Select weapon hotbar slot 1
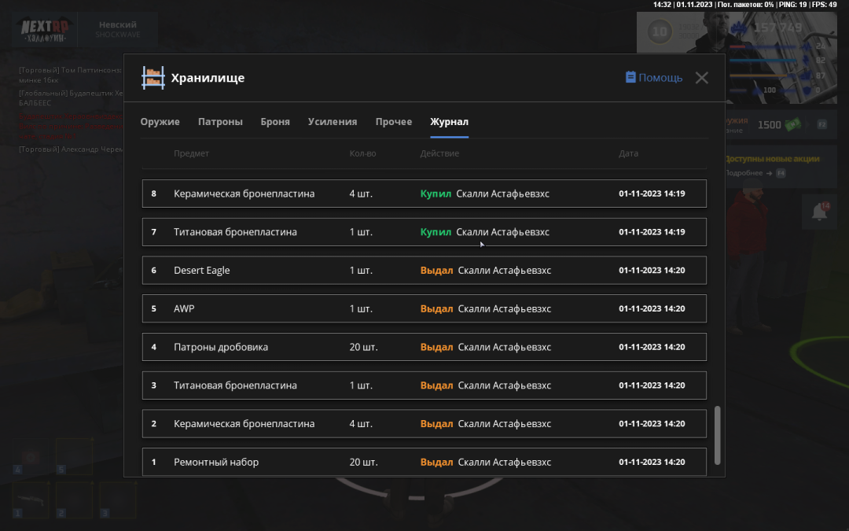This screenshot has height=531, width=849. (x=31, y=500)
